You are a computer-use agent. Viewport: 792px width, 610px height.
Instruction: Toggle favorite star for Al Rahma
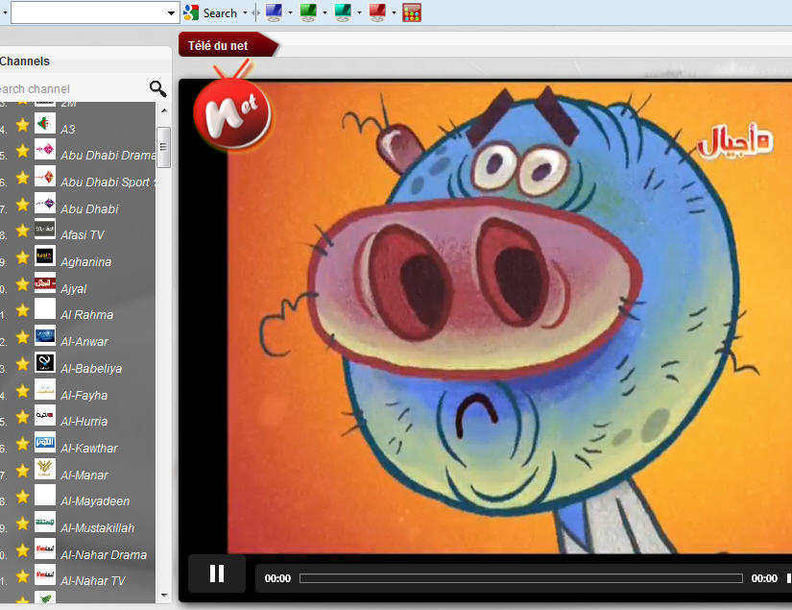click(22, 310)
